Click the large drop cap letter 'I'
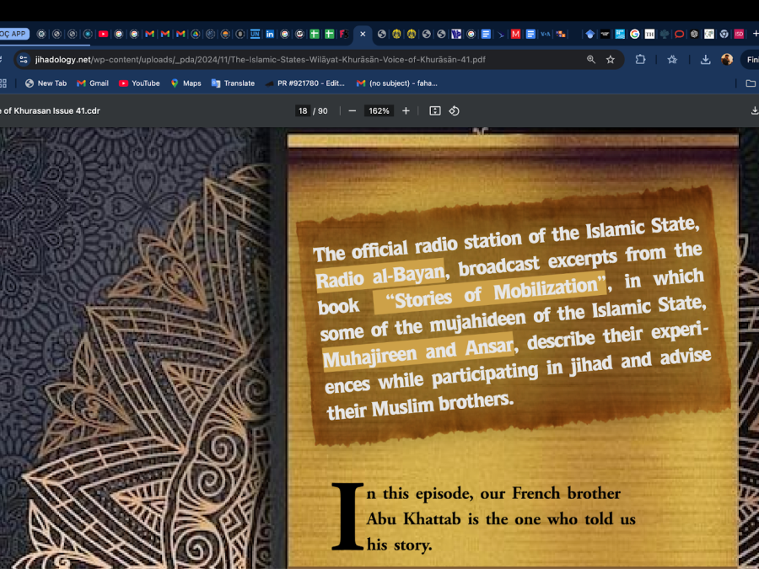Screen dimensions: 759x569 click(347, 516)
